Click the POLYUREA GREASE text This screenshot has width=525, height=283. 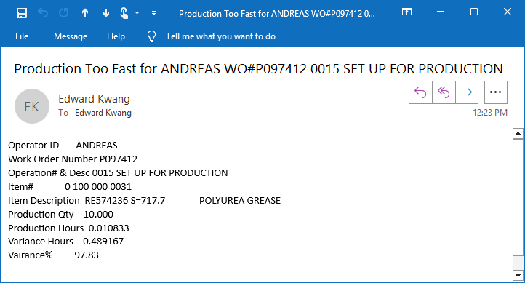[240, 200]
